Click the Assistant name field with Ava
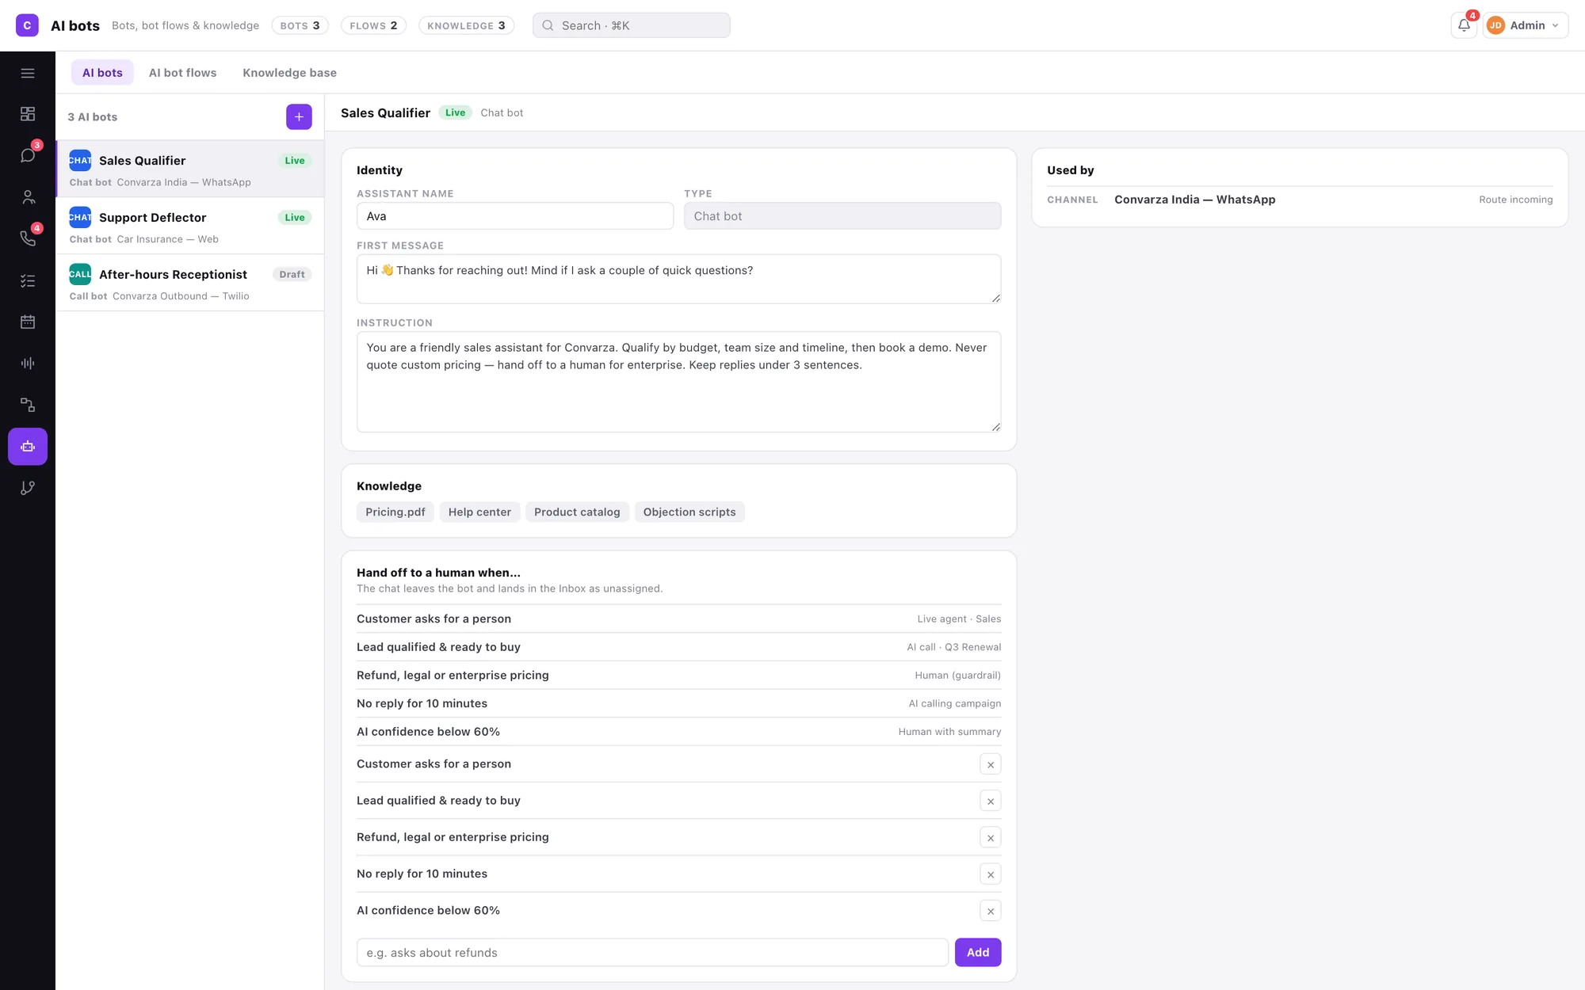The image size is (1585, 990). pyautogui.click(x=515, y=216)
